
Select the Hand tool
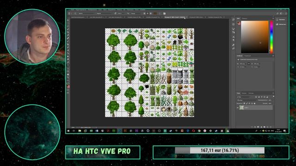(x=68, y=74)
